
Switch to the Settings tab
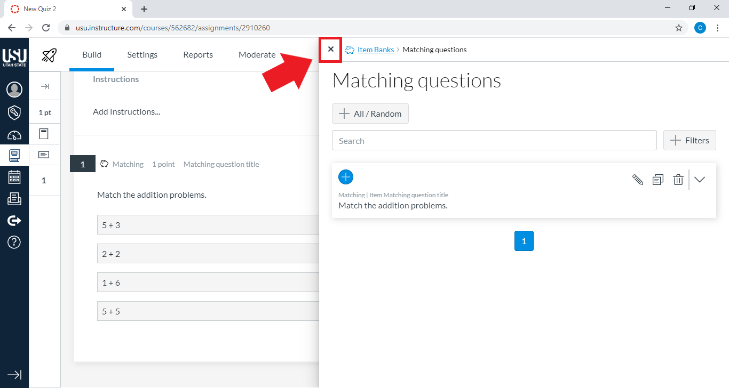click(x=142, y=54)
